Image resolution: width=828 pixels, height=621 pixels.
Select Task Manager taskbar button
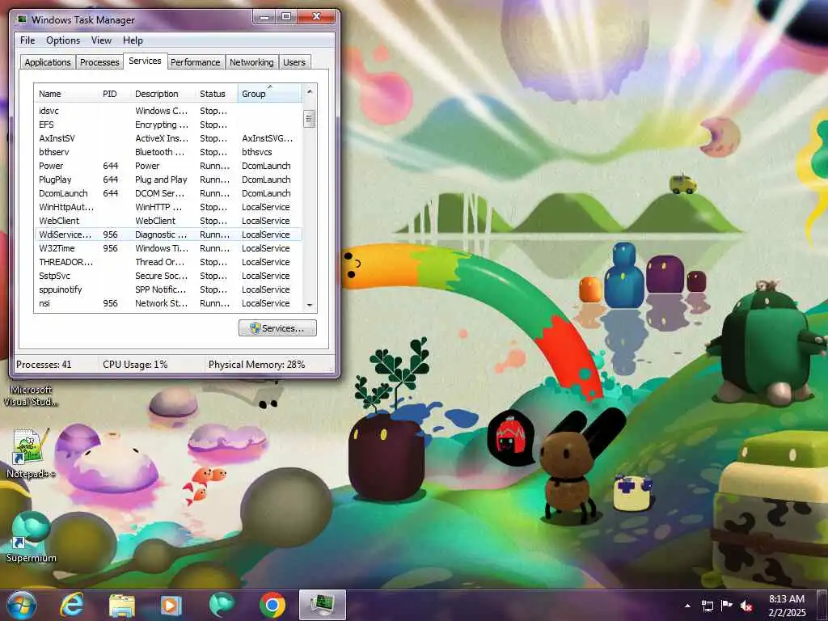tap(322, 605)
